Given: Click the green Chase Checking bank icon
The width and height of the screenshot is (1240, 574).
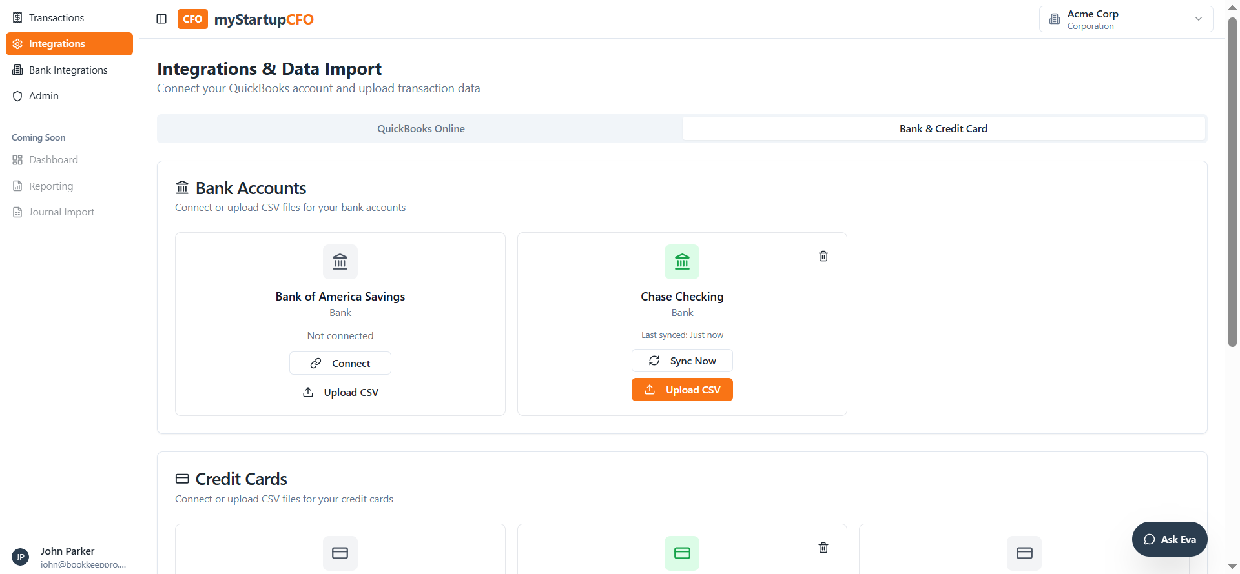Looking at the screenshot, I should click(x=682, y=262).
